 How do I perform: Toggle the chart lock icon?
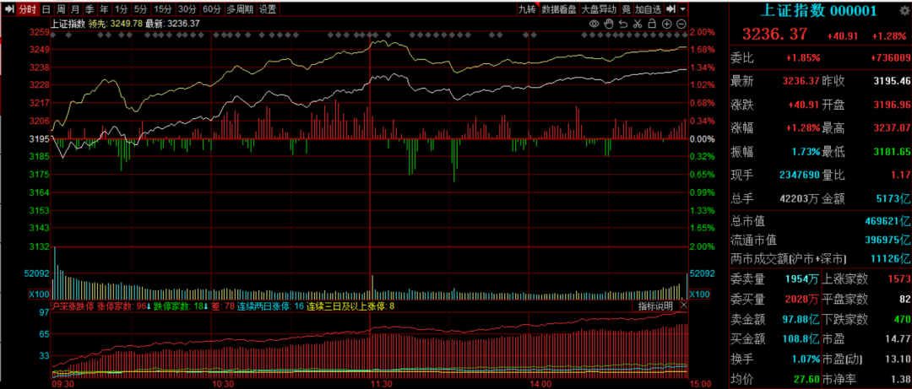click(x=652, y=24)
